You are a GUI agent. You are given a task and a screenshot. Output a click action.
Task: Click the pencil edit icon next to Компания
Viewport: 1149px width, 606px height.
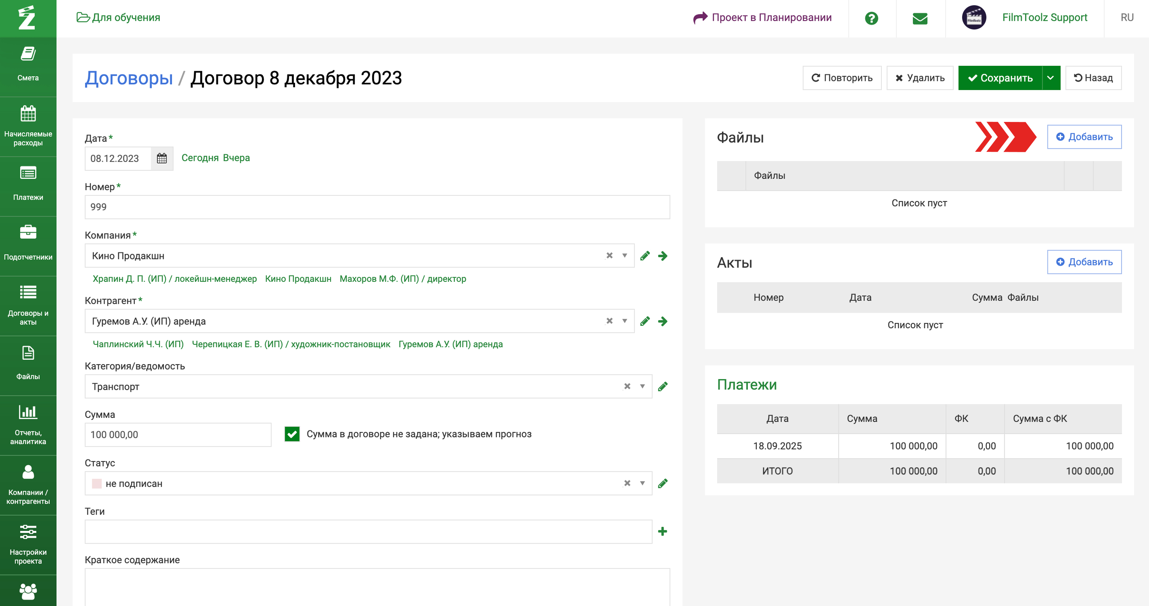[645, 256]
